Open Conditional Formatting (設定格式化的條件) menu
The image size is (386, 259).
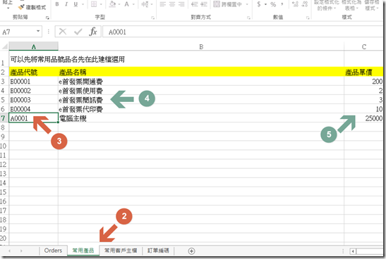pyautogui.click(x=327, y=6)
